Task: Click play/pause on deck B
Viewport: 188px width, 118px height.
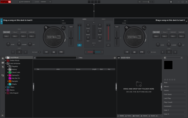Action: coord(135,52)
